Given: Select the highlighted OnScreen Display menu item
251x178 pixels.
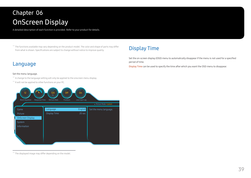Looking at the screenshot, I should coord(29,118).
